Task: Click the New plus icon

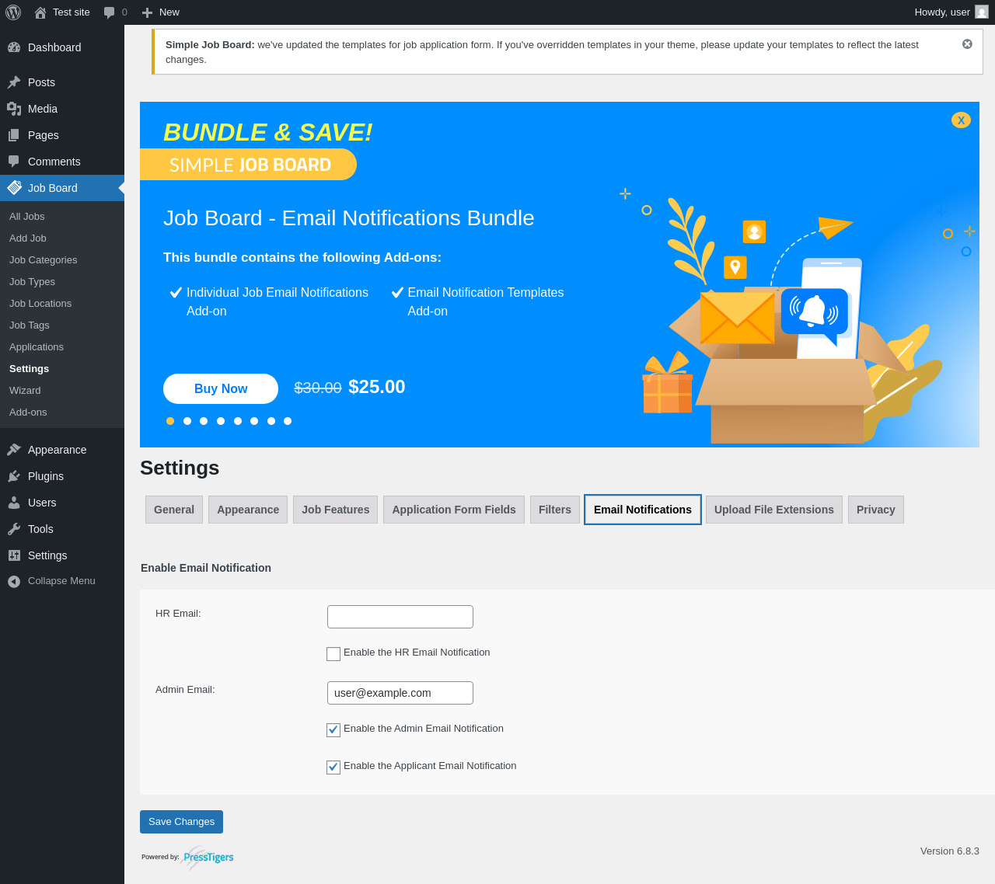Action: tap(147, 12)
